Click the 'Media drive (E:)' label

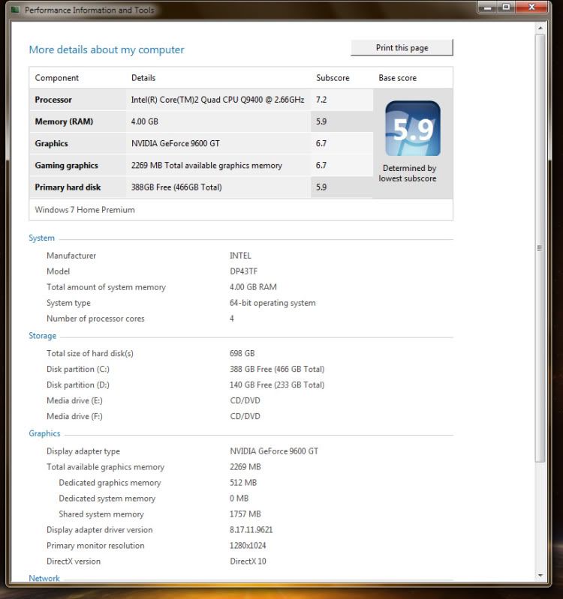click(74, 400)
